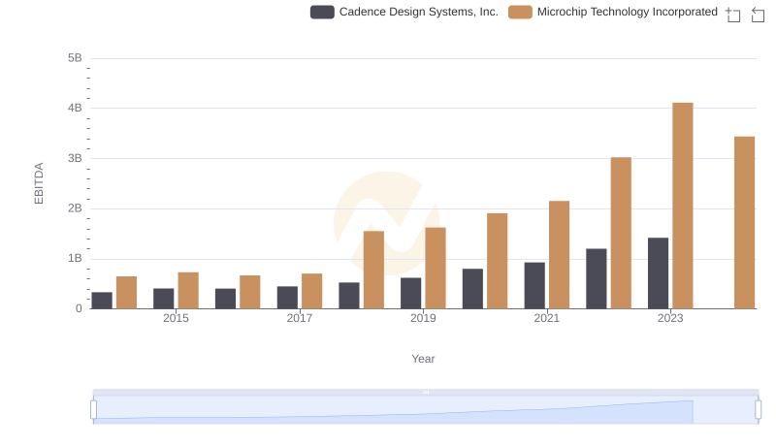The height and width of the screenshot is (447, 776).
Task: Toggle the Cadence Design Systems legend series
Action: (404, 12)
